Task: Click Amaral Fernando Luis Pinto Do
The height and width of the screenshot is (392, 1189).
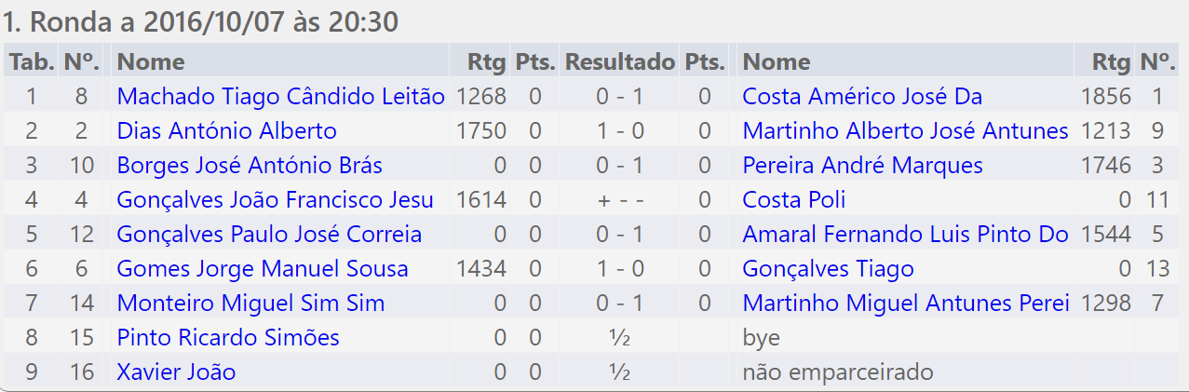Action: (906, 235)
